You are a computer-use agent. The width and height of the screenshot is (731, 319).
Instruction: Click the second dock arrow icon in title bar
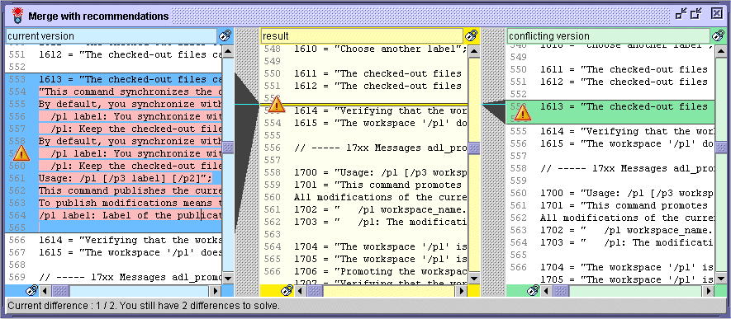(x=696, y=14)
